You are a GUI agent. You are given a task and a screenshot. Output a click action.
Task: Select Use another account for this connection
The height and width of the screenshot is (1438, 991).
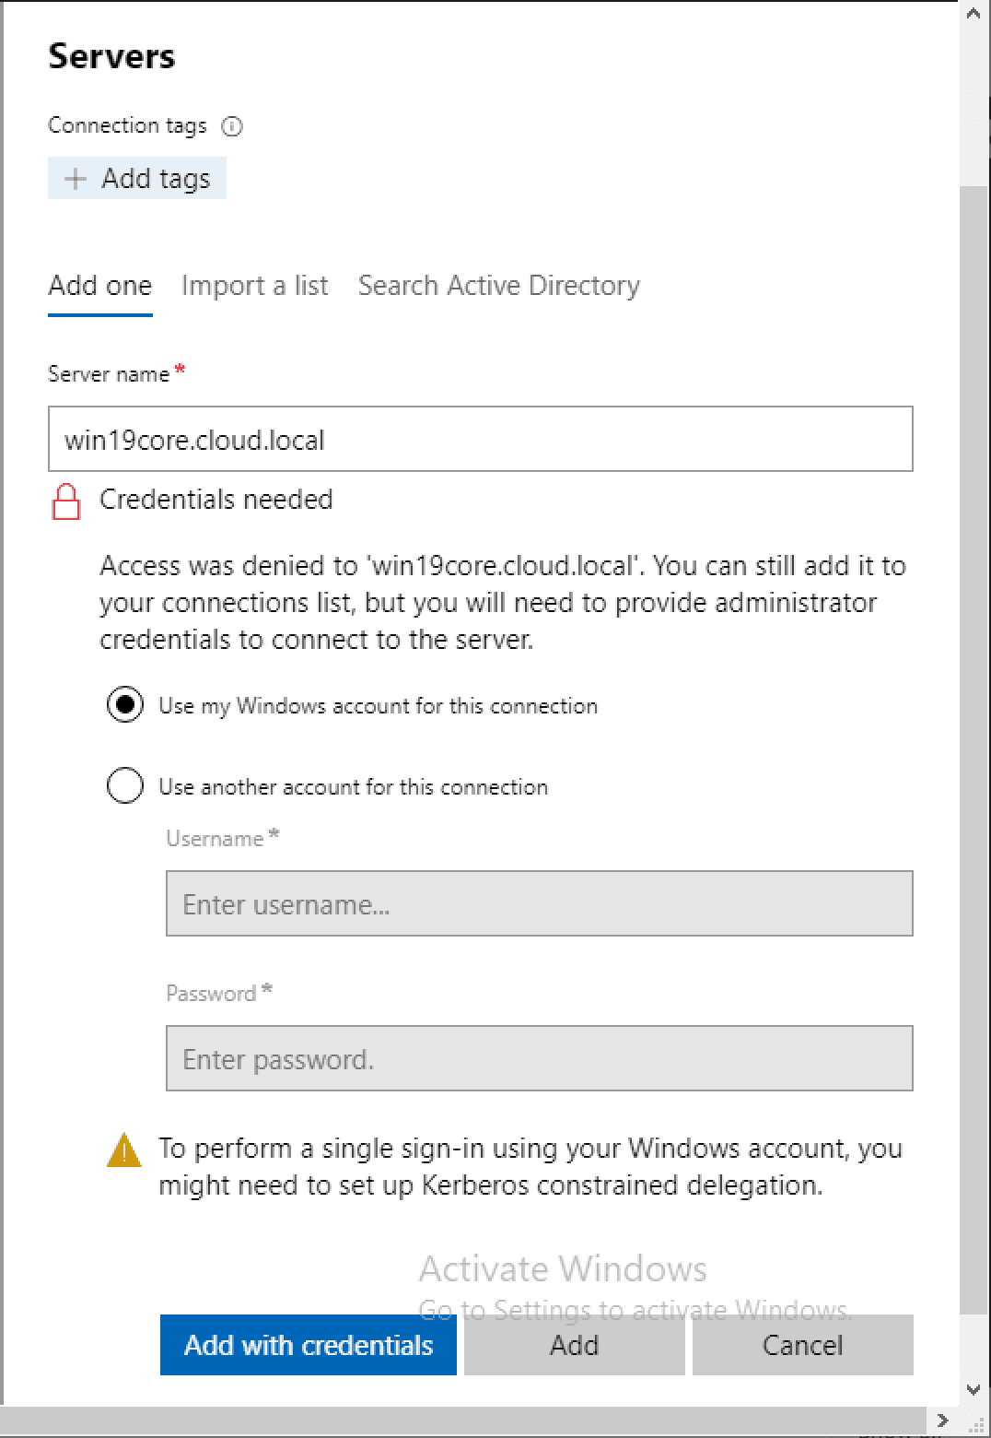pos(125,786)
